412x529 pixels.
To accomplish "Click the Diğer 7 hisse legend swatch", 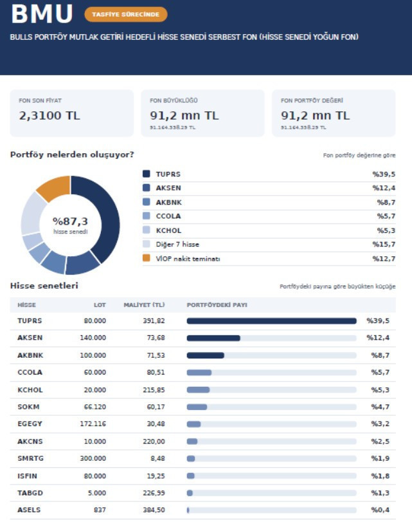I will tap(146, 244).
